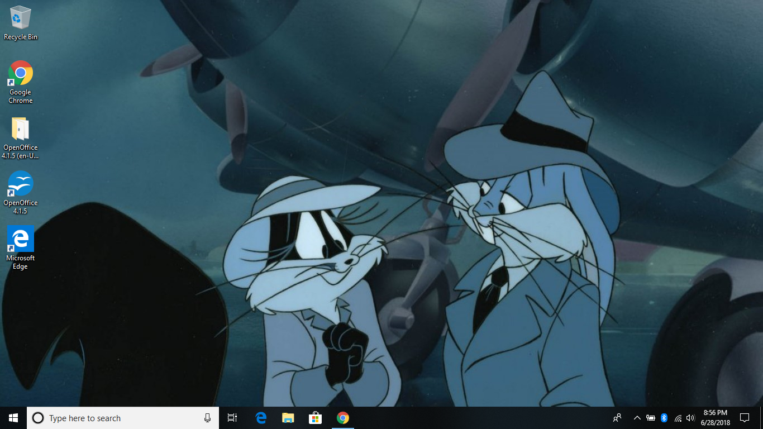Select the OpenOffice 4.1.5 desktop shortcut
The width and height of the screenshot is (763, 429).
tap(21, 193)
